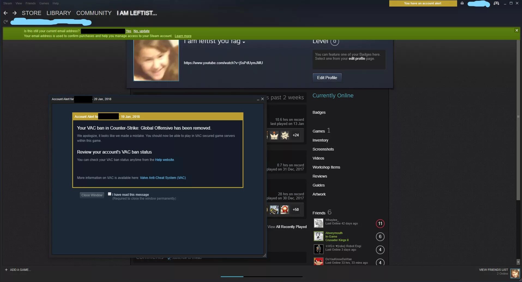Open 'edit profile' link in badge box
522x282 pixels.
[x=357, y=59]
